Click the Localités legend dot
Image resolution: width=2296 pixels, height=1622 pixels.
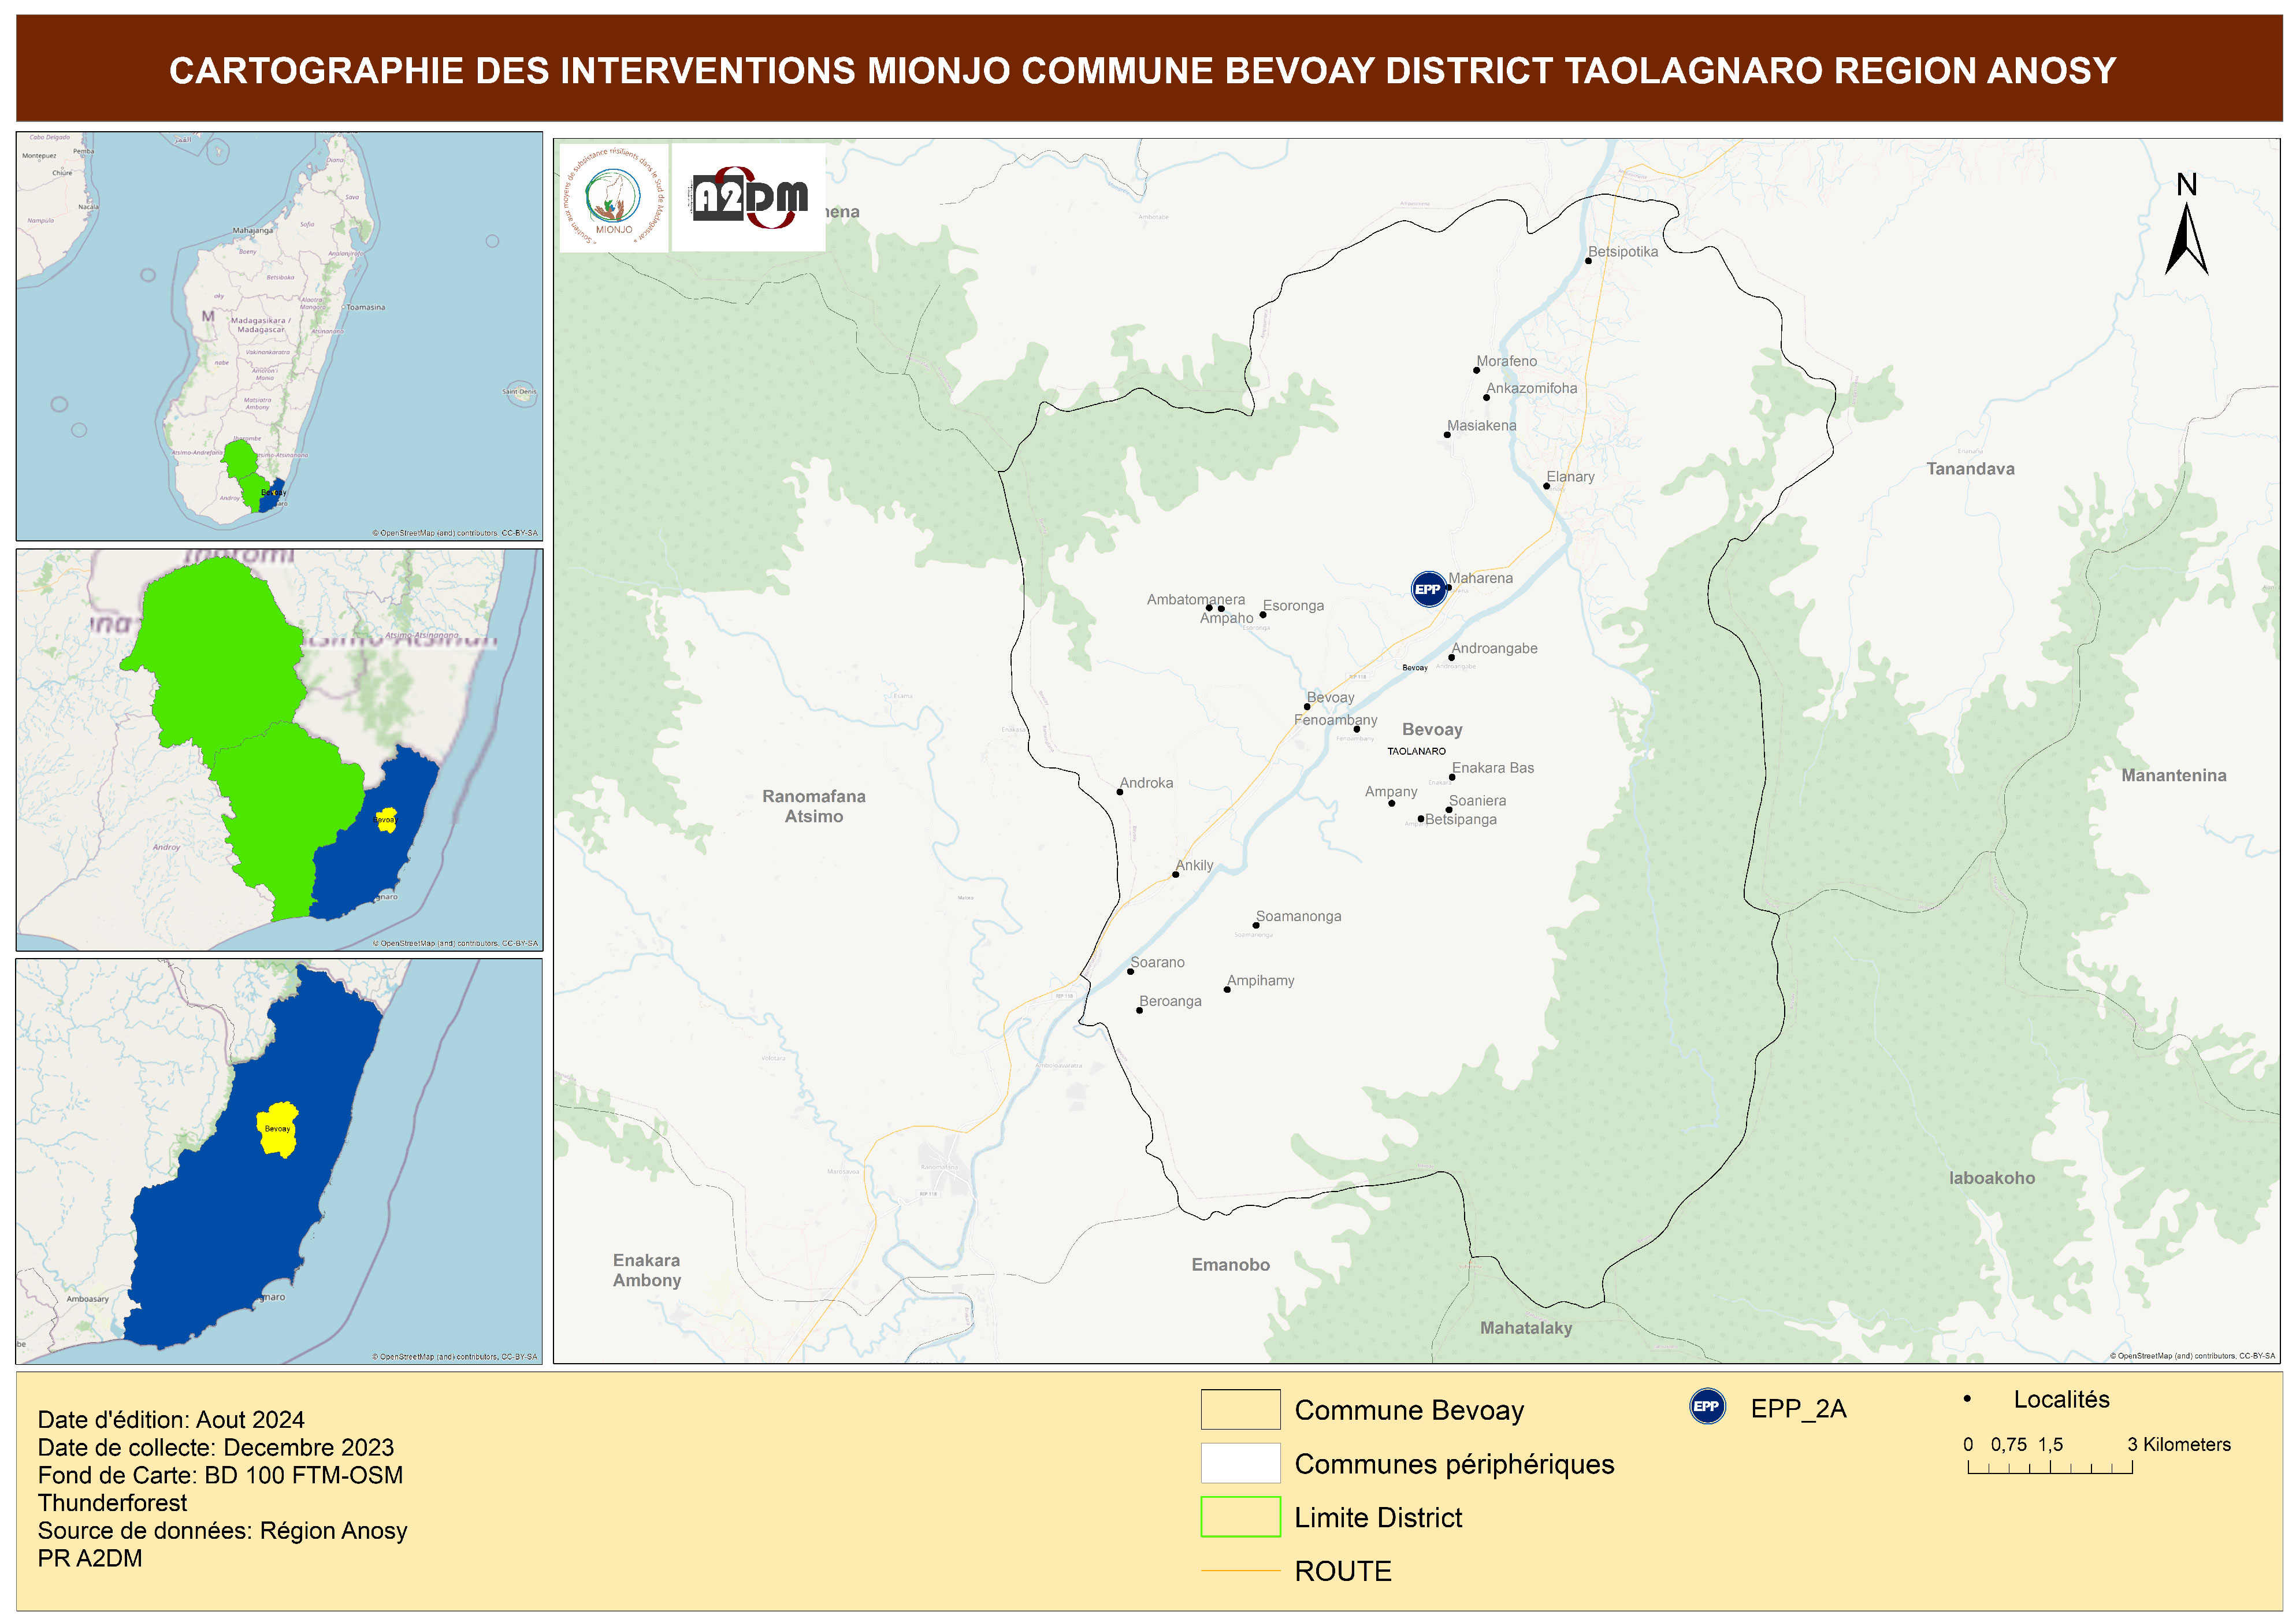point(1967,1399)
